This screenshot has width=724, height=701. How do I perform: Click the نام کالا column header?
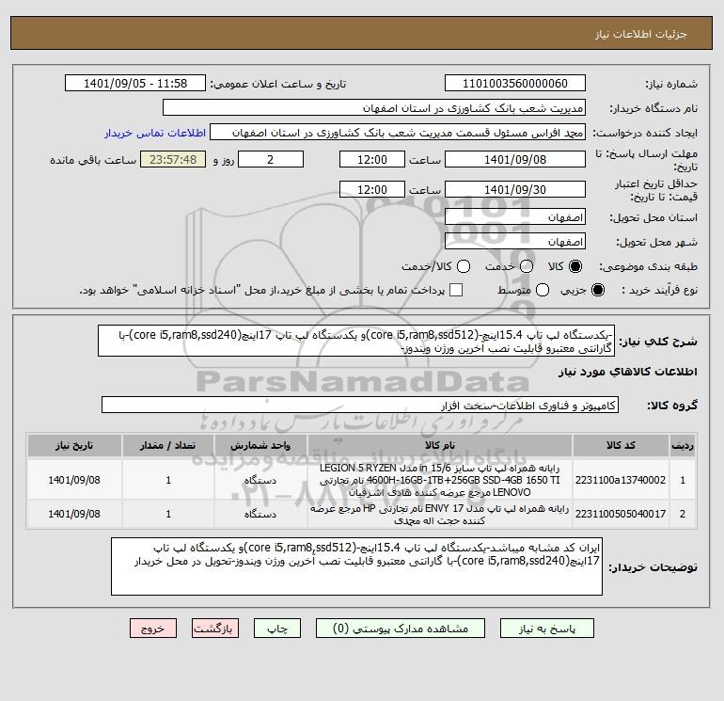tap(440, 445)
